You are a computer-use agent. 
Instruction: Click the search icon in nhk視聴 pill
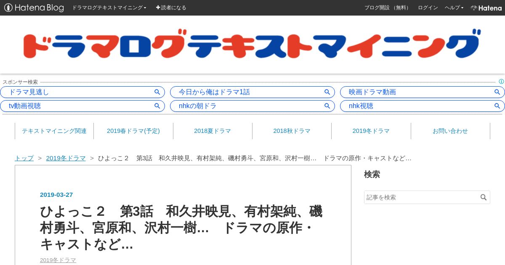(497, 106)
